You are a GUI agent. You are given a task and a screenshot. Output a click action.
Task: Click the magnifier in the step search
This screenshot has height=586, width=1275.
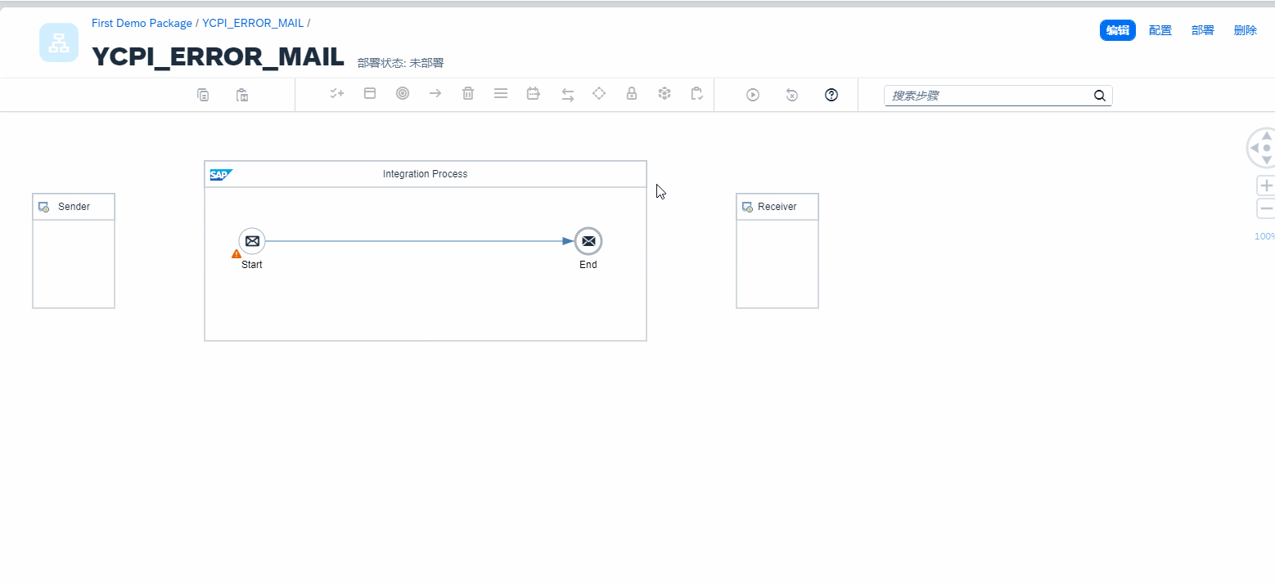tap(1099, 95)
